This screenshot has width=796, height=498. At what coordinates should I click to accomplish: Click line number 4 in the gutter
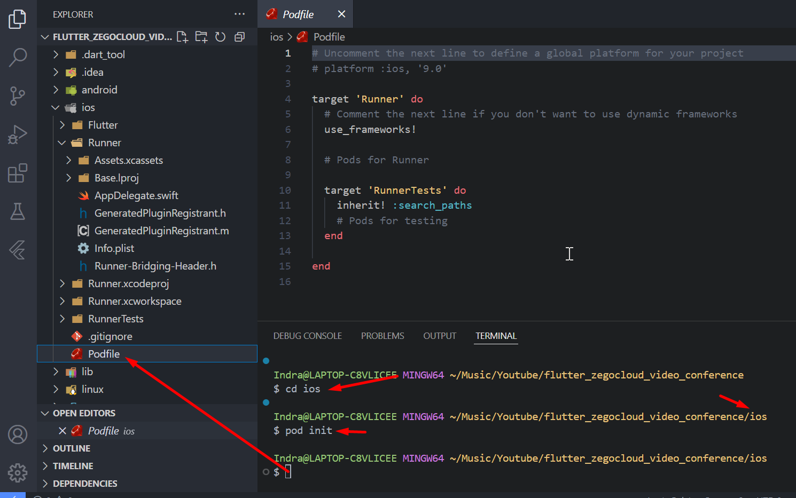point(288,99)
